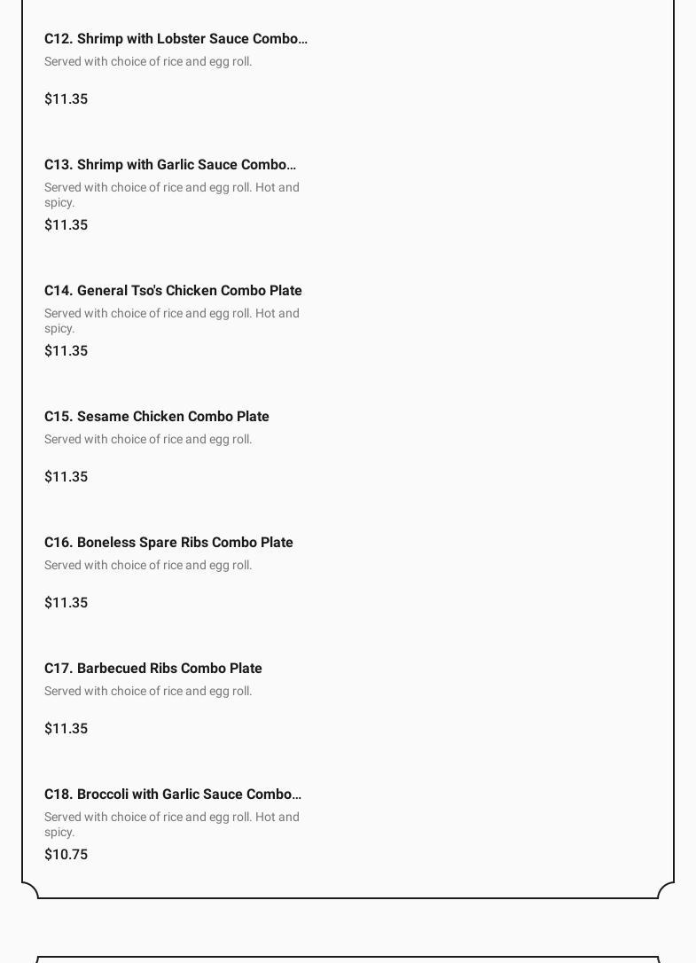Click the Sesame Chicken description text
Image resolution: width=696 pixels, height=963 pixels.
[148, 440]
